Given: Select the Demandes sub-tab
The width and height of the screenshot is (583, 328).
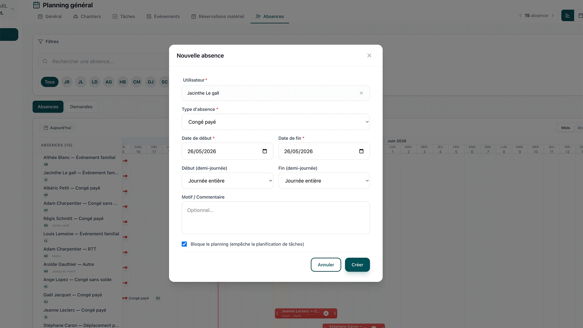Looking at the screenshot, I should click(81, 107).
